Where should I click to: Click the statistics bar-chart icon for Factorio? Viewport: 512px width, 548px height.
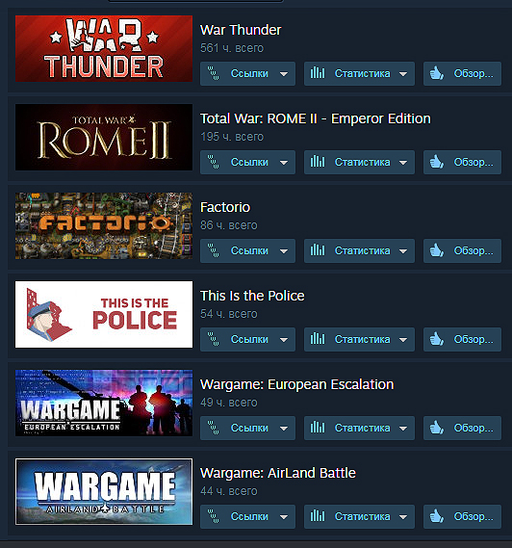pos(318,250)
